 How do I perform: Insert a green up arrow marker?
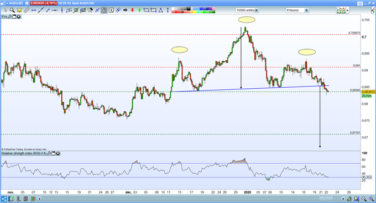[x=139, y=10]
